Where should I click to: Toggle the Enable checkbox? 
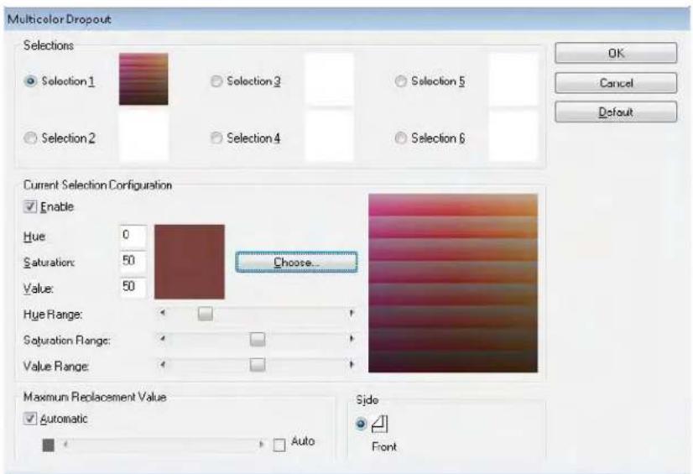tap(30, 206)
